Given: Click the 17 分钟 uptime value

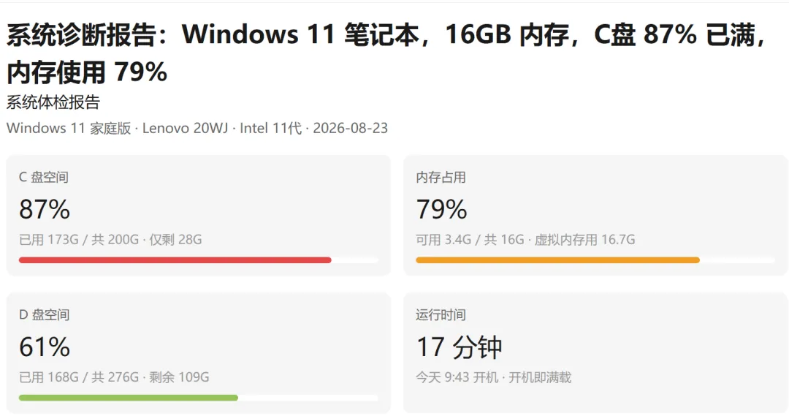Looking at the screenshot, I should [x=459, y=347].
